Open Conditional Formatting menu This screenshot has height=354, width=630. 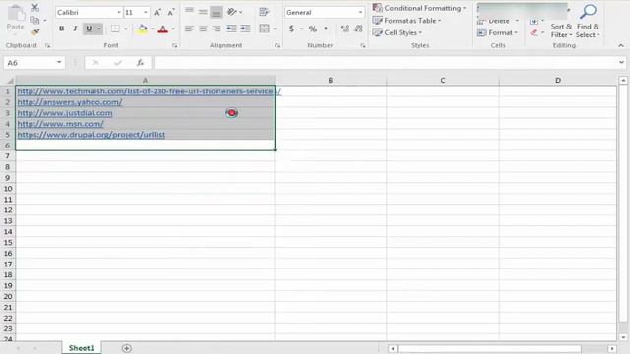coord(419,8)
